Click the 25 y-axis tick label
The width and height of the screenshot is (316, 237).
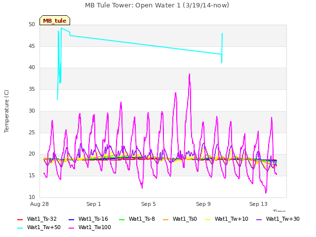click(x=32, y=133)
